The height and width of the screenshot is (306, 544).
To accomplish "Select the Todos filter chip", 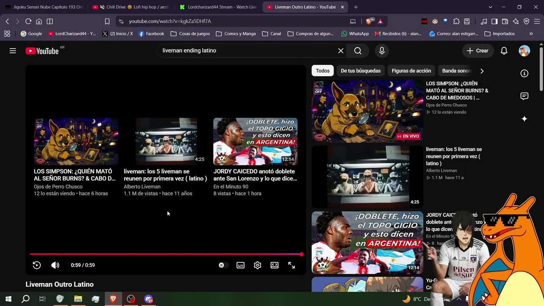I will click(x=323, y=71).
